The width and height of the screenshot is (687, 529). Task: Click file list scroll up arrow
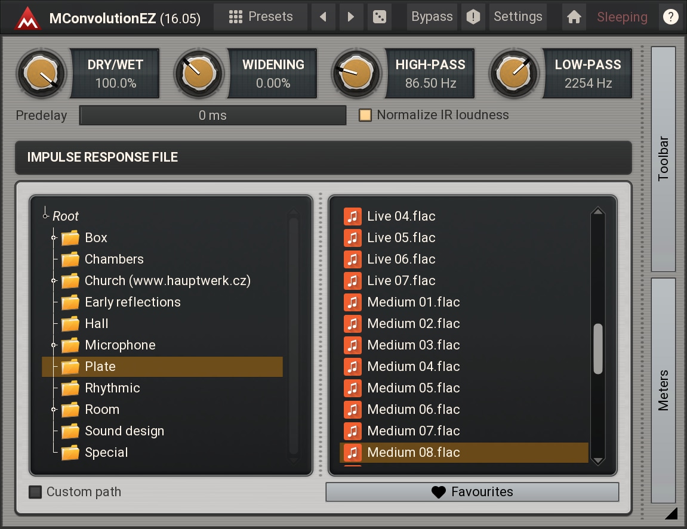click(598, 212)
